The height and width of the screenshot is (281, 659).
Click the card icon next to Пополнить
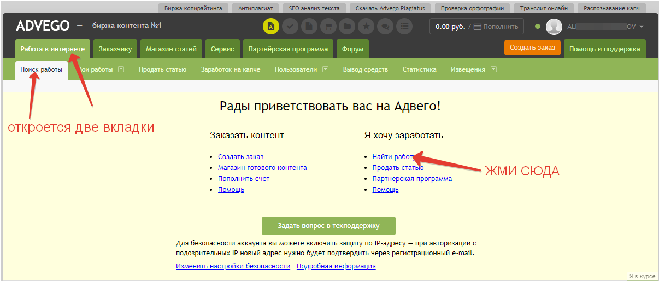coord(478,26)
